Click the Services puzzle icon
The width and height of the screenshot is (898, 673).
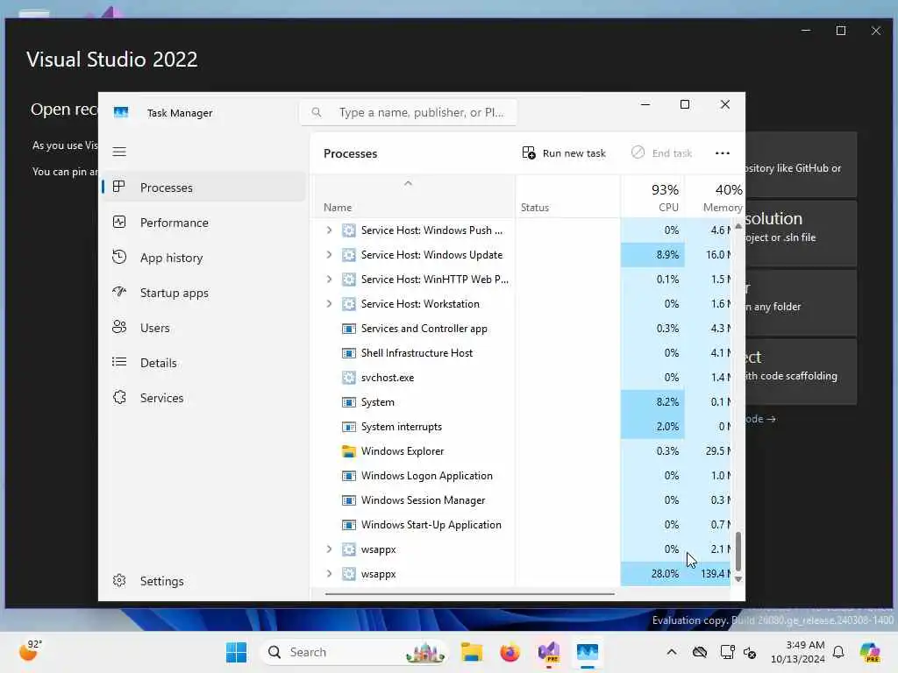point(119,397)
